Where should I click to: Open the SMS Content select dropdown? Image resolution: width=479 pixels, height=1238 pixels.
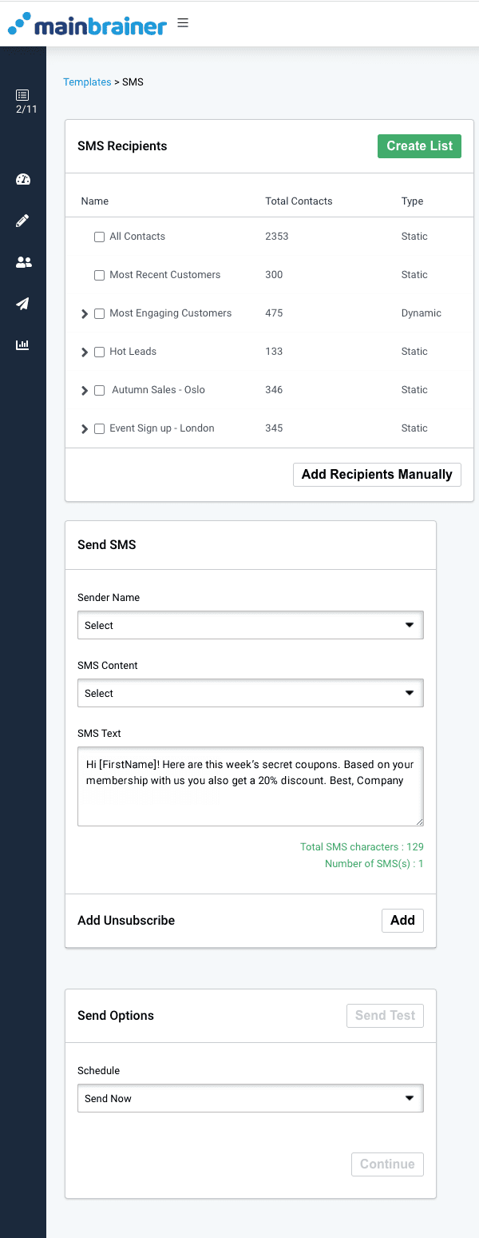pyautogui.click(x=250, y=693)
